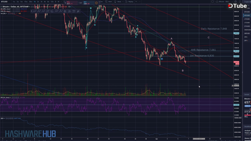Click the layout square icon
This screenshot has height=141, width=251.
coord(213,2)
